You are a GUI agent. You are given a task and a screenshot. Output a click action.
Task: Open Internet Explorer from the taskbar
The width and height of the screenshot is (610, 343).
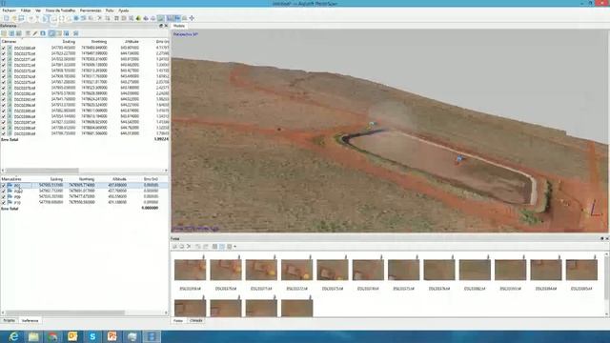click(x=13, y=336)
